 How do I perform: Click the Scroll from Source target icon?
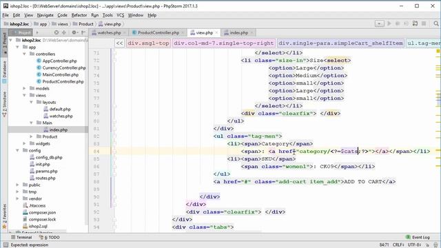tap(57, 32)
